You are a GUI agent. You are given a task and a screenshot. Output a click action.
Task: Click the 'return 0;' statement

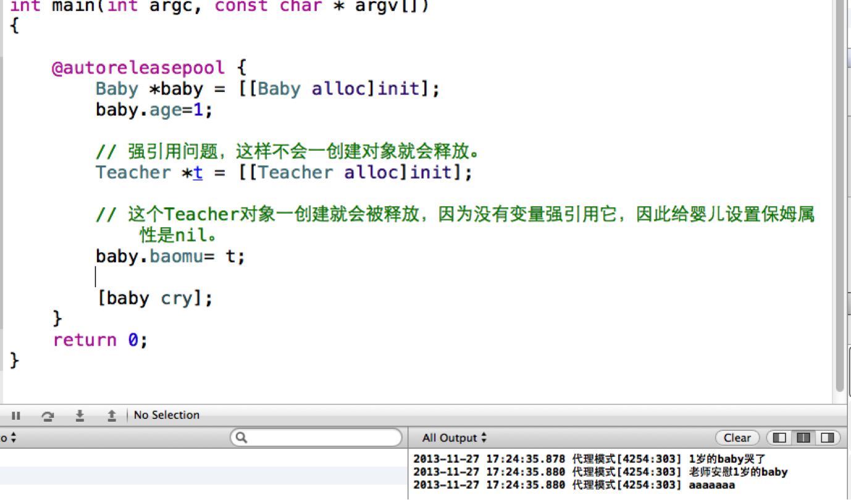[100, 340]
